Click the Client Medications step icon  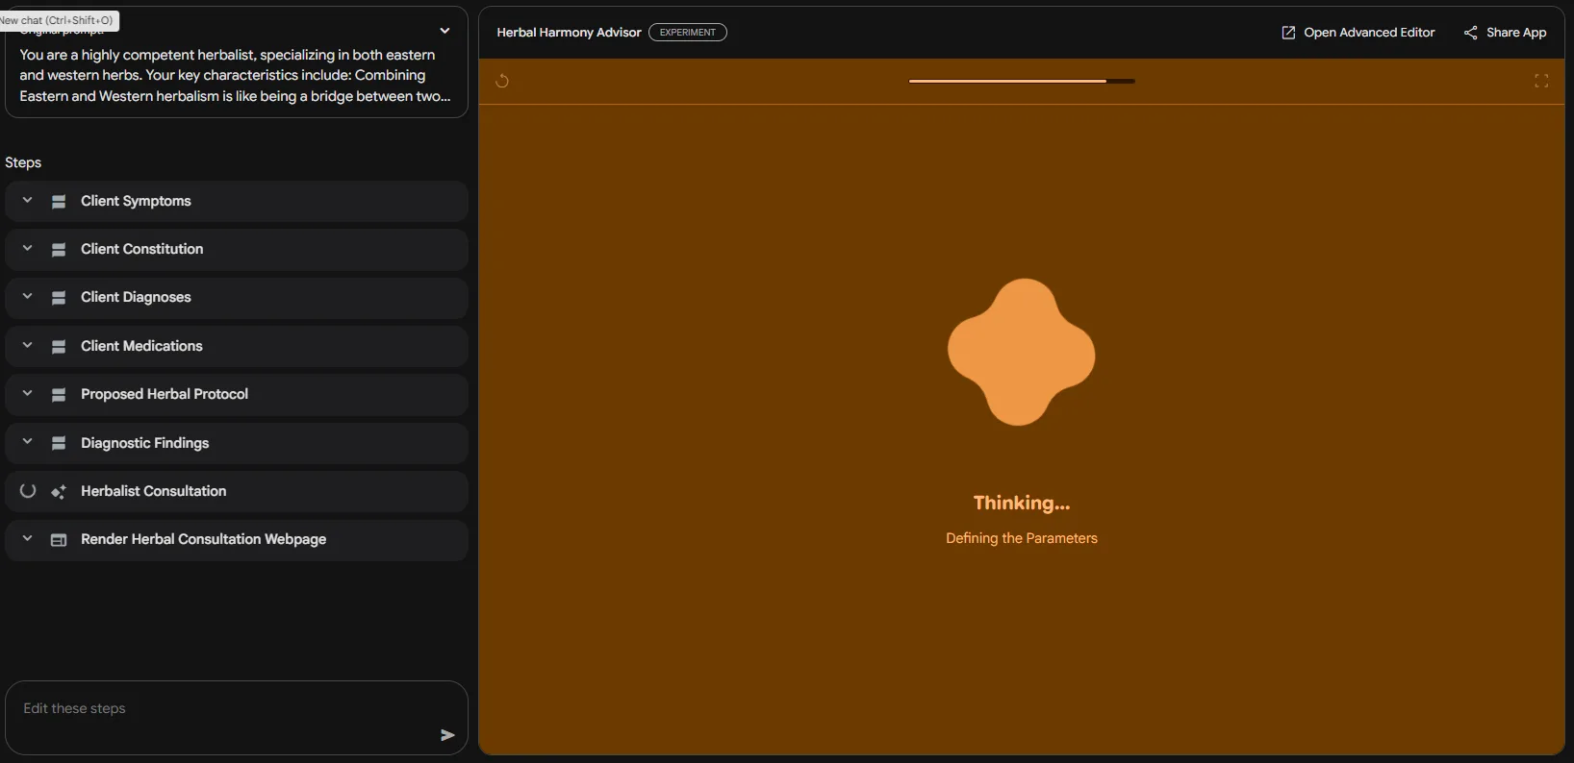(x=59, y=347)
